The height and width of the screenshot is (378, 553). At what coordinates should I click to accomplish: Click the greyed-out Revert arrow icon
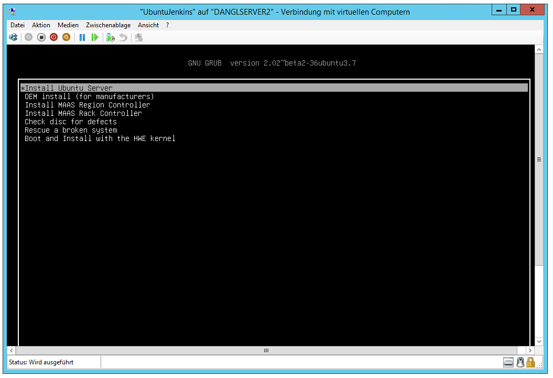(x=123, y=37)
